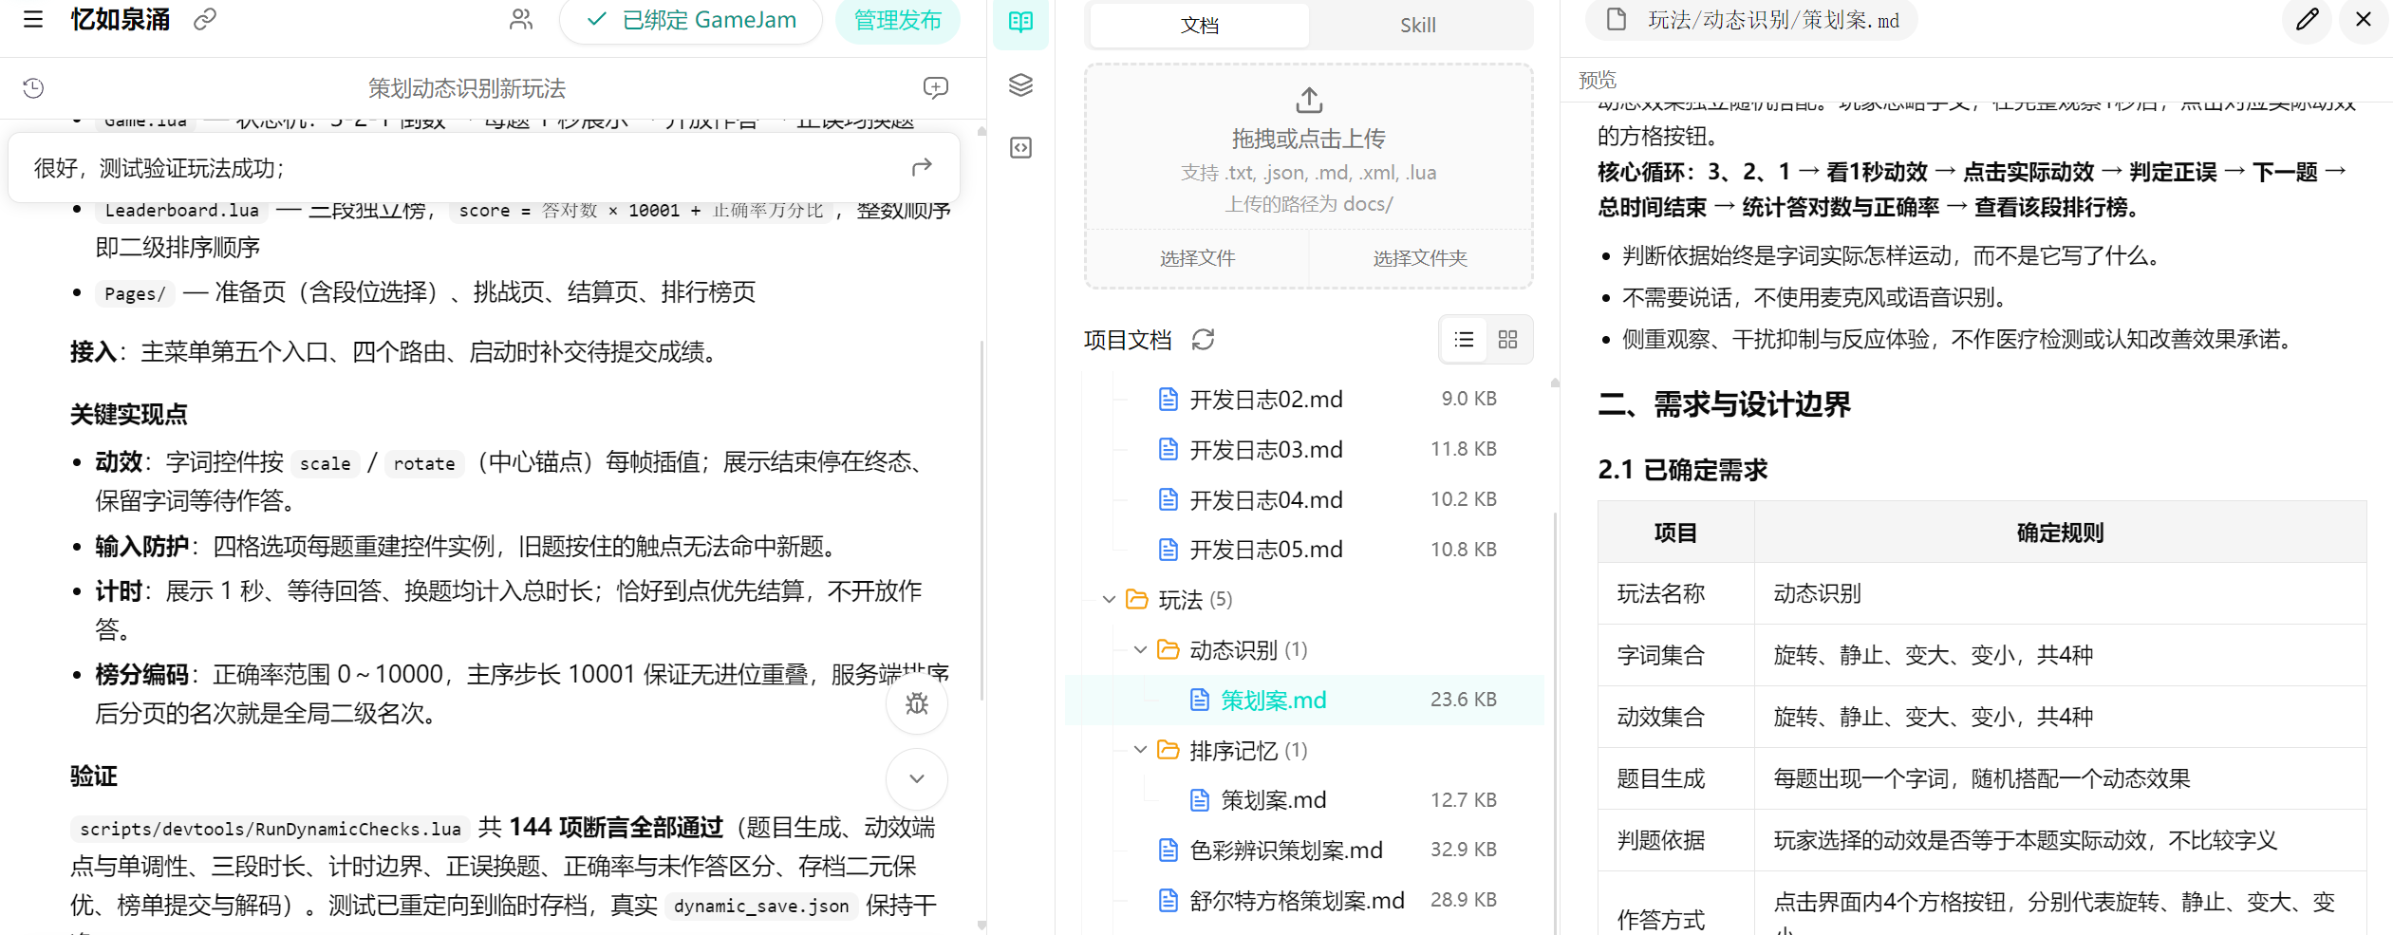The height and width of the screenshot is (935, 2393).
Task: Close the 策划案.md preview panel
Action: click(x=2364, y=19)
